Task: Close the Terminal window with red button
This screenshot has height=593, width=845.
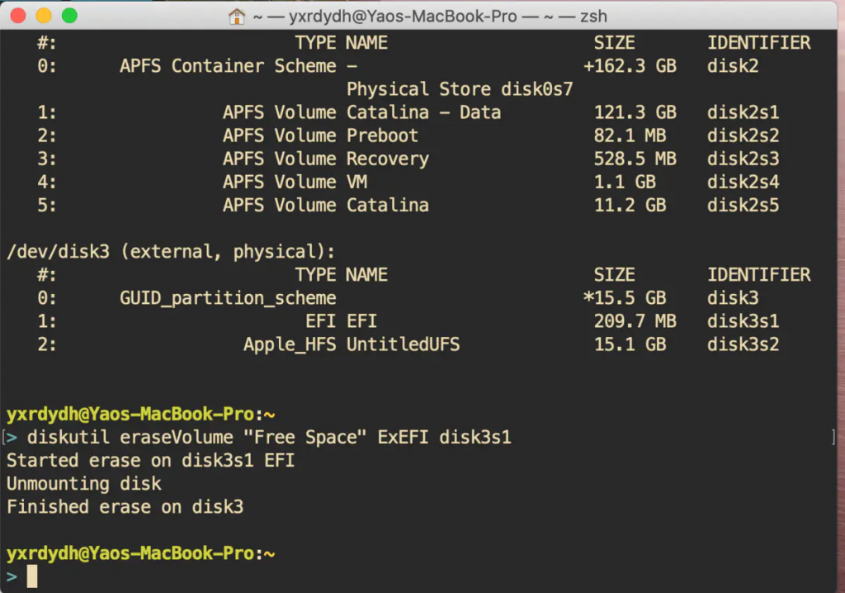Action: coord(18,16)
